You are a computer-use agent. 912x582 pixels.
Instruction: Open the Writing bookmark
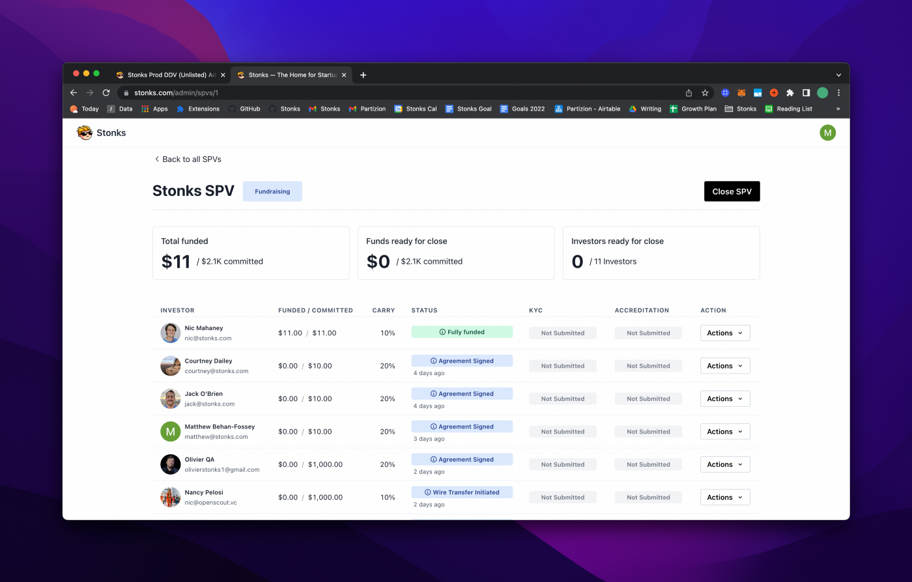pyautogui.click(x=644, y=109)
